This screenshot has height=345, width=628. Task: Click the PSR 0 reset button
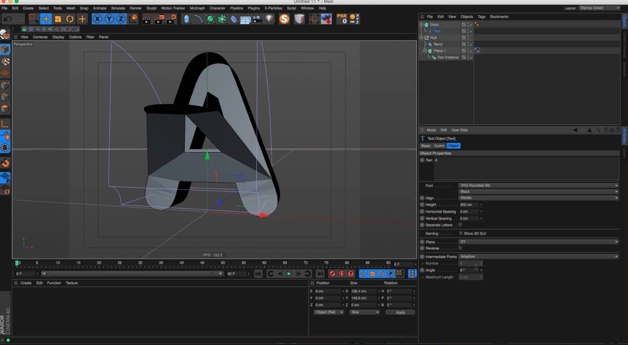(x=342, y=19)
